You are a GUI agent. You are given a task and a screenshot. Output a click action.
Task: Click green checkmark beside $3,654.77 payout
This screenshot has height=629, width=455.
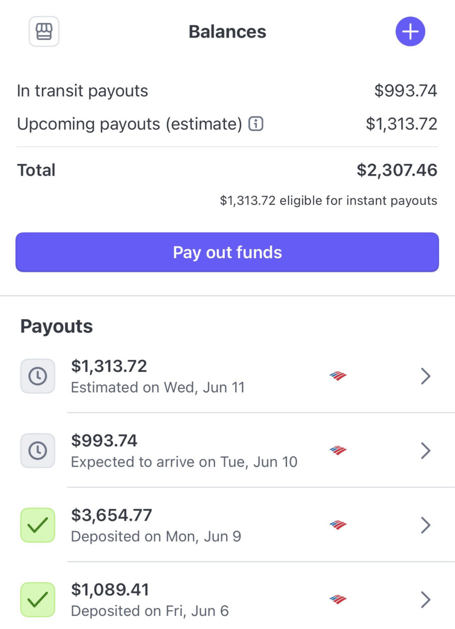(38, 525)
